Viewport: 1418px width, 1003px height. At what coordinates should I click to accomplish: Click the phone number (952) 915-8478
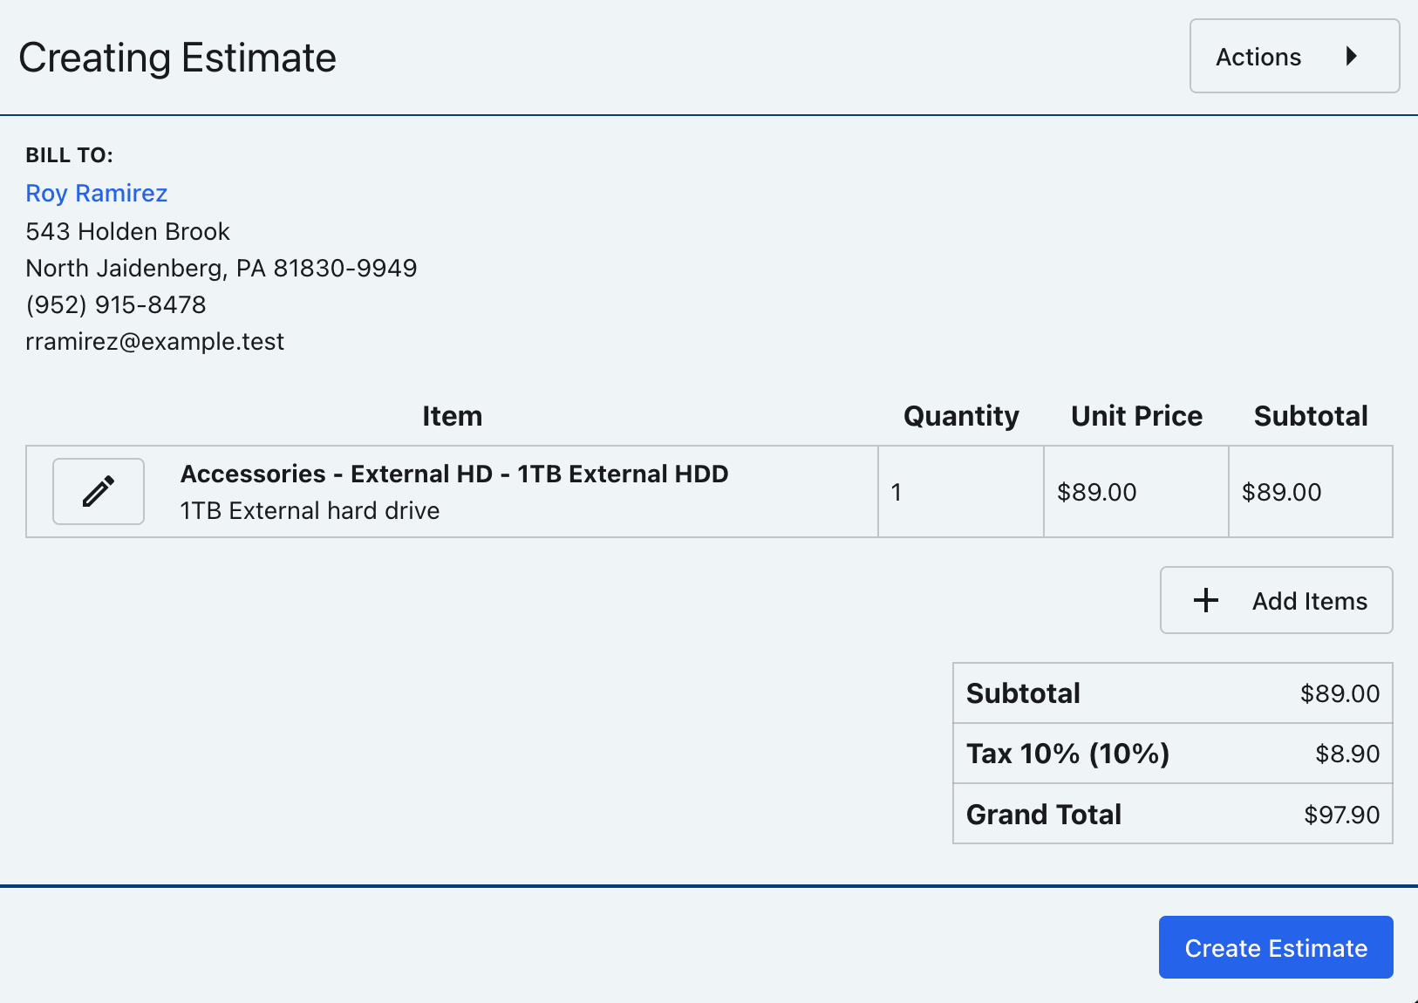click(116, 304)
